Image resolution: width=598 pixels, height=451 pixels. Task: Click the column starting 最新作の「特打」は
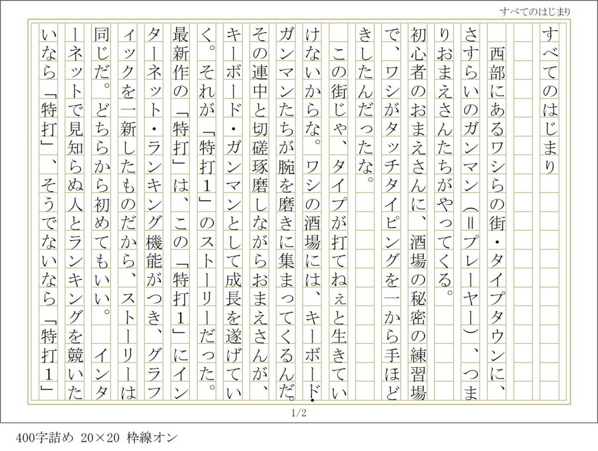click(x=179, y=213)
